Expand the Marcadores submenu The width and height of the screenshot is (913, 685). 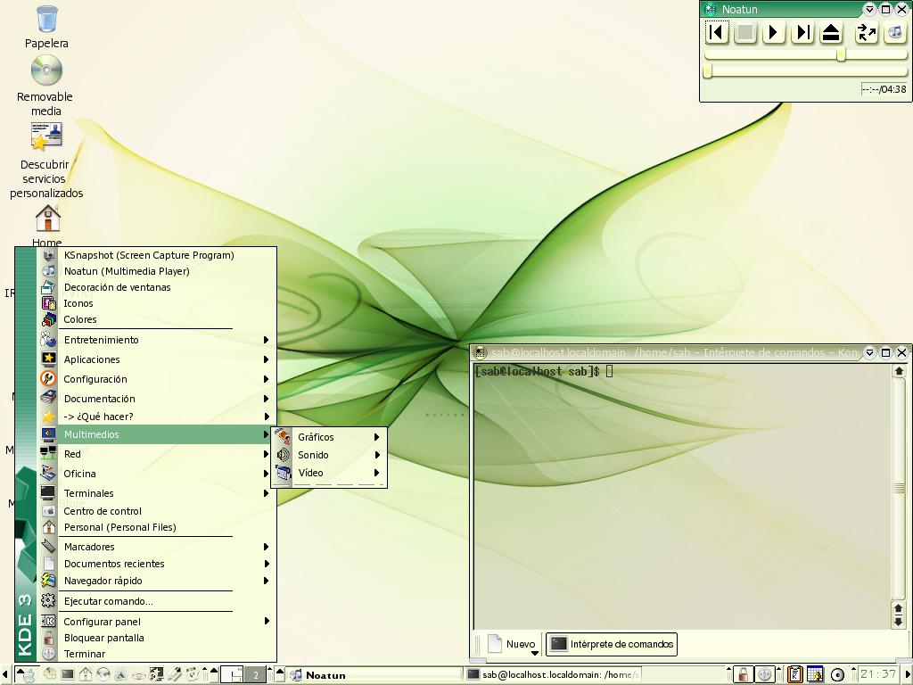(157, 547)
